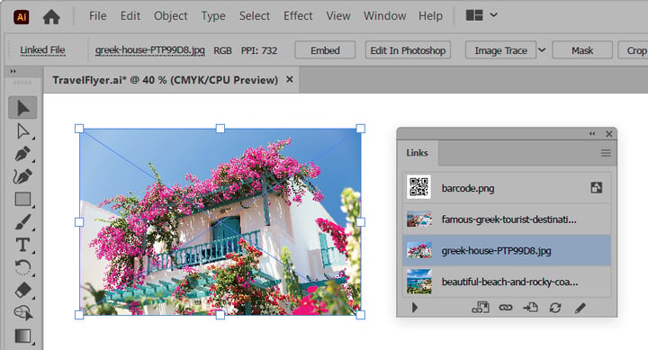Select greek-house-PTP99D8.jpg row in Links panel
The image size is (648, 350).
tap(507, 250)
